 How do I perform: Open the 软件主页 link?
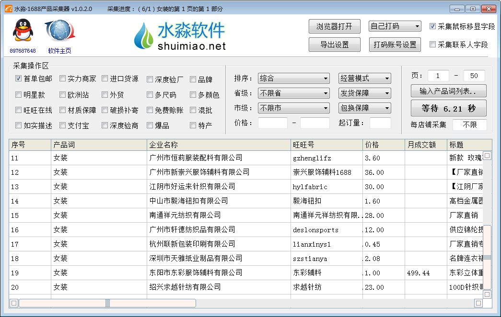pyautogui.click(x=60, y=51)
